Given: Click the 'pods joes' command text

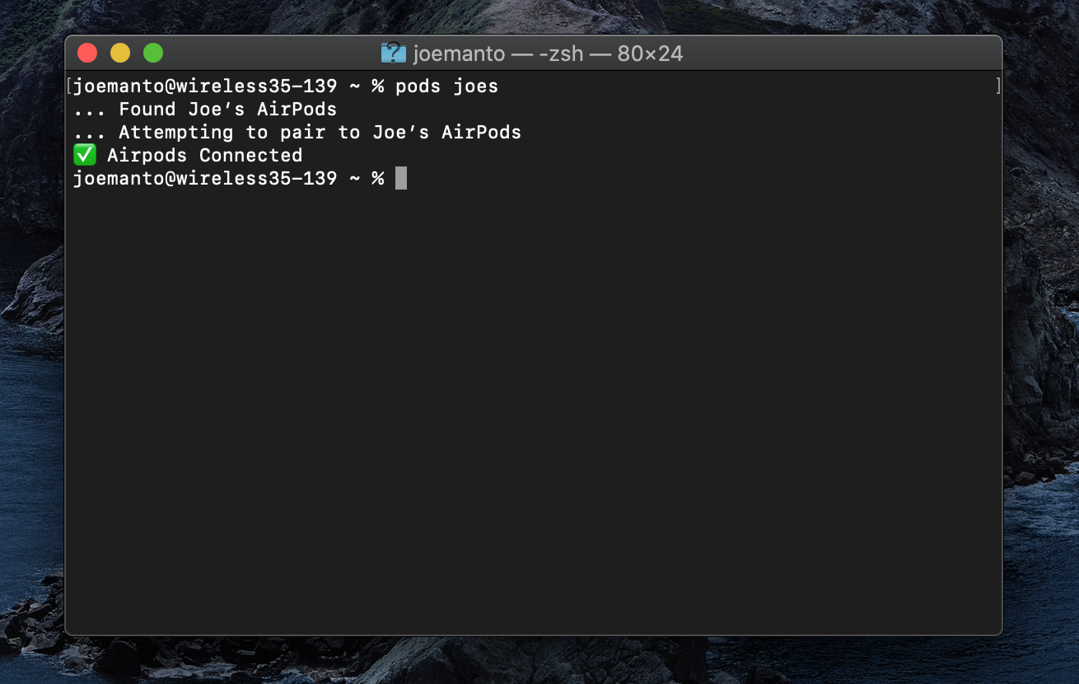Looking at the screenshot, I should coord(446,87).
